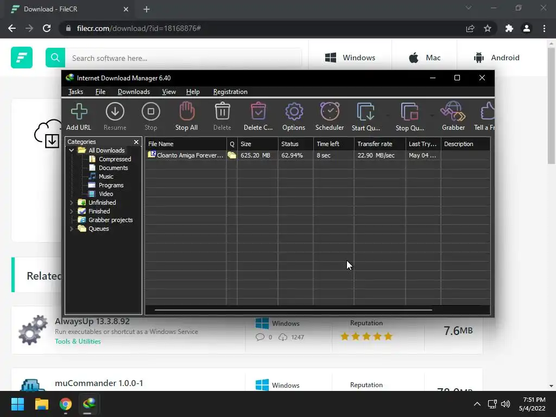556x417 pixels.
Task: Click the Stop toolbar icon
Action: click(x=151, y=116)
